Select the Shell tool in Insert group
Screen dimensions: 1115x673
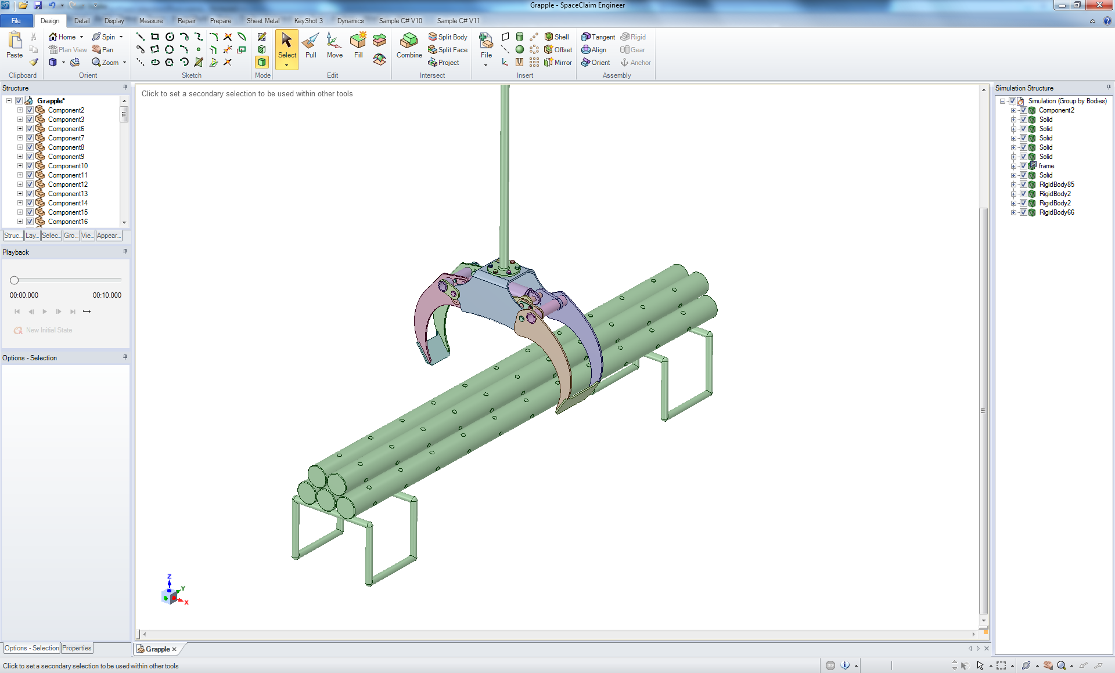click(x=556, y=36)
